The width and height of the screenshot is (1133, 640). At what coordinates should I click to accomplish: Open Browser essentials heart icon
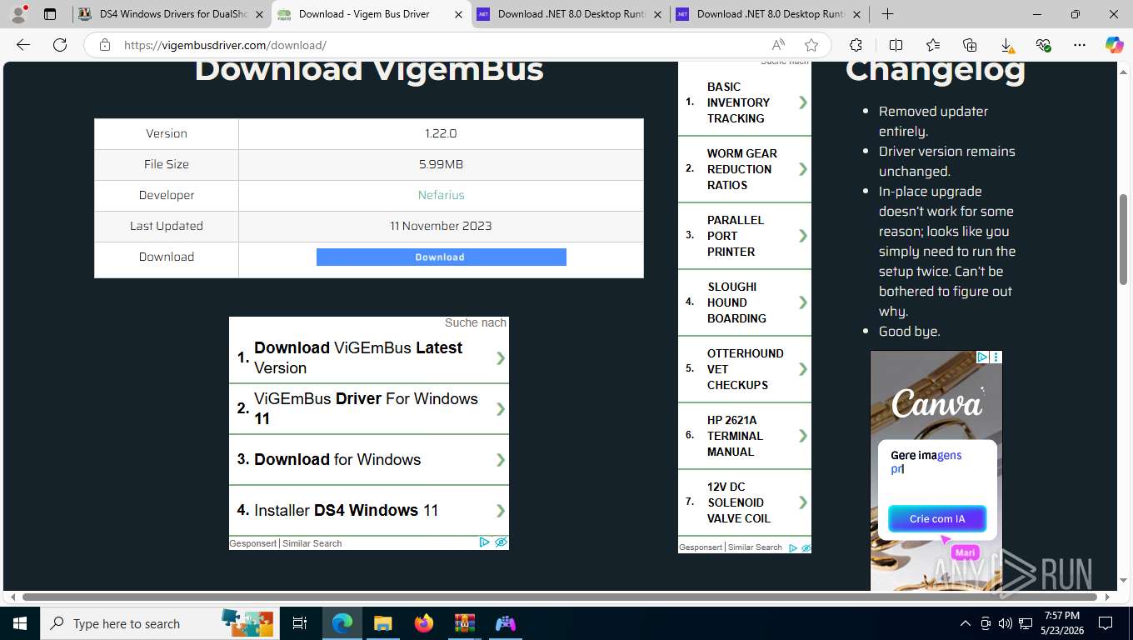point(1043,45)
